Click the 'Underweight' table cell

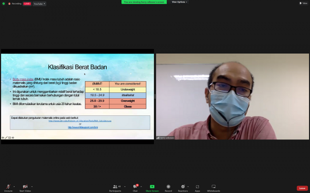coord(128,89)
